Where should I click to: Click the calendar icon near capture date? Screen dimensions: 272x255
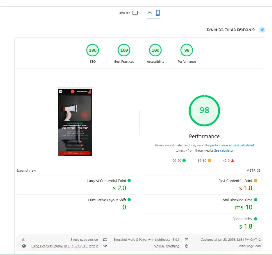[x=187, y=240]
